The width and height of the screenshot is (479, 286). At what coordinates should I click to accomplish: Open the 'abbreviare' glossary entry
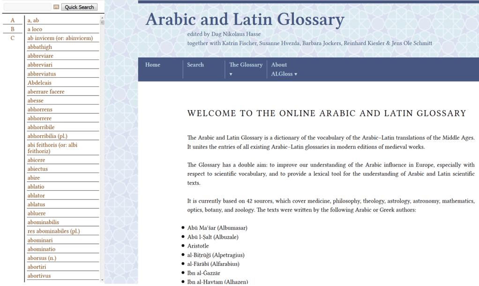coord(40,56)
